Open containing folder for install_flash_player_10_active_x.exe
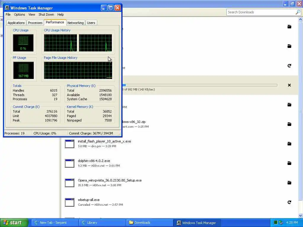The width and height of the screenshot is (303, 227). (x=289, y=144)
